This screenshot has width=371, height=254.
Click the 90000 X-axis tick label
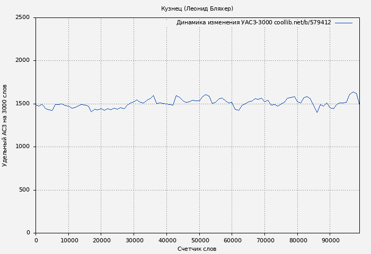(x=330, y=240)
